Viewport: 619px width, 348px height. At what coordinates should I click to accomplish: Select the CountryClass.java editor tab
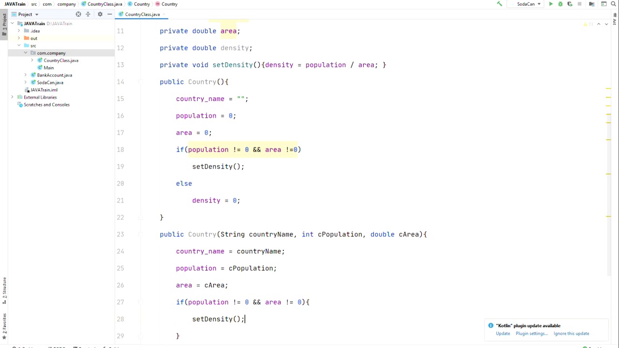tap(142, 14)
